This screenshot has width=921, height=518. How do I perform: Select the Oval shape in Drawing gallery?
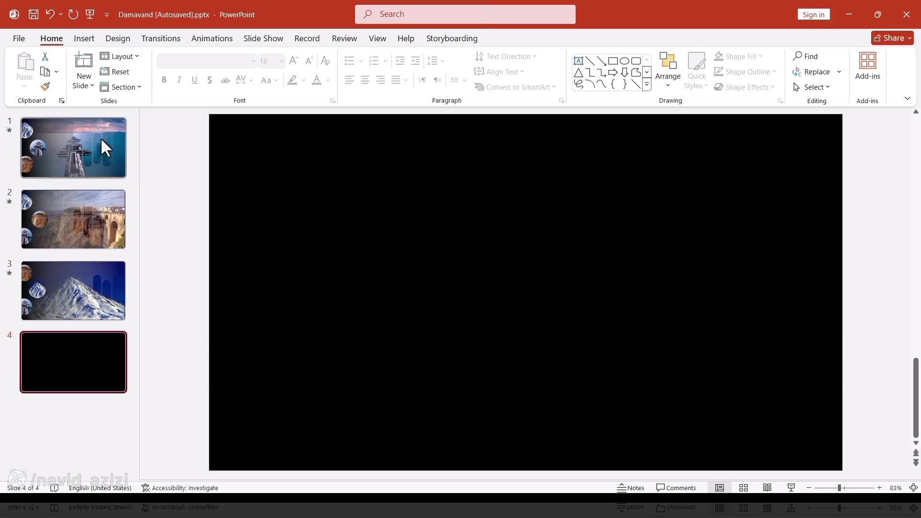(x=624, y=61)
